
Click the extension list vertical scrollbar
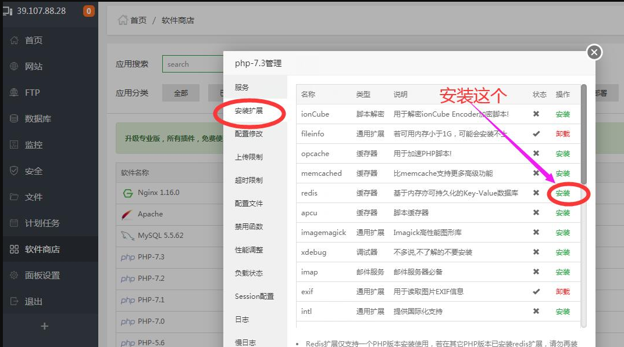(x=583, y=135)
